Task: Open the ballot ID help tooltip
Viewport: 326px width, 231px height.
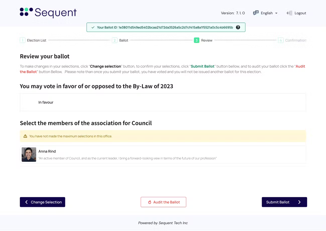Action: 238,27
